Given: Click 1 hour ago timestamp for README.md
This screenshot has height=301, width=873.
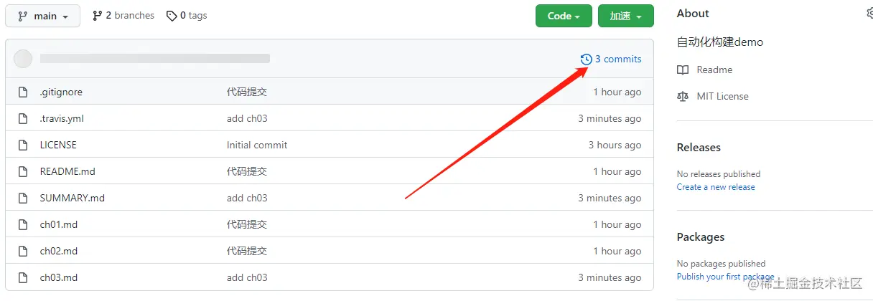Looking at the screenshot, I should point(617,171).
